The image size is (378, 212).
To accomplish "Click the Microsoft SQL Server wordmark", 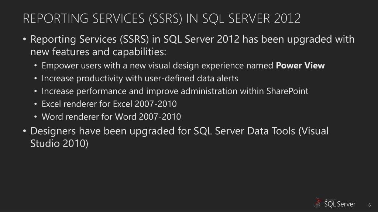I will (x=340, y=203).
